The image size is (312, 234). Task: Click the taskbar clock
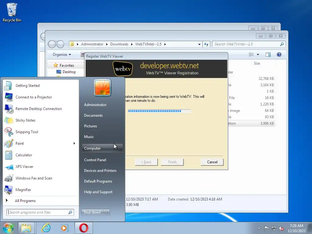point(296,228)
